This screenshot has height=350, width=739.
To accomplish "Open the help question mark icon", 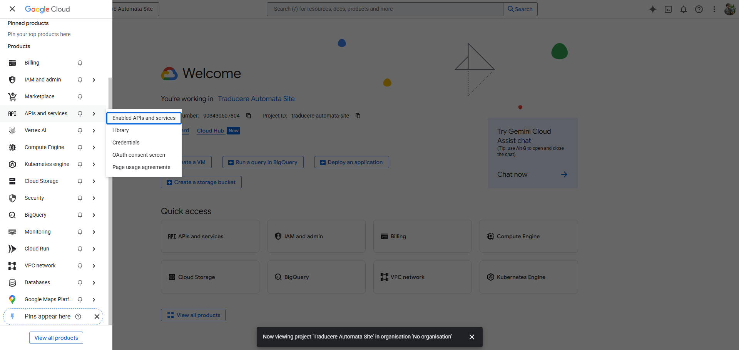I will (699, 9).
